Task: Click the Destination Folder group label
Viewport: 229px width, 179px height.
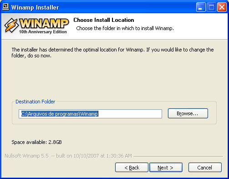Action: [35, 102]
